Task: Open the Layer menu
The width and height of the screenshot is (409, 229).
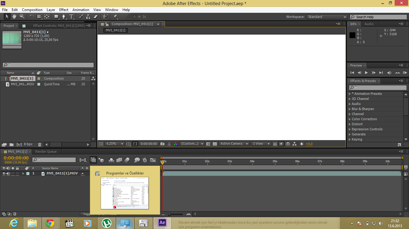Action: click(x=51, y=10)
